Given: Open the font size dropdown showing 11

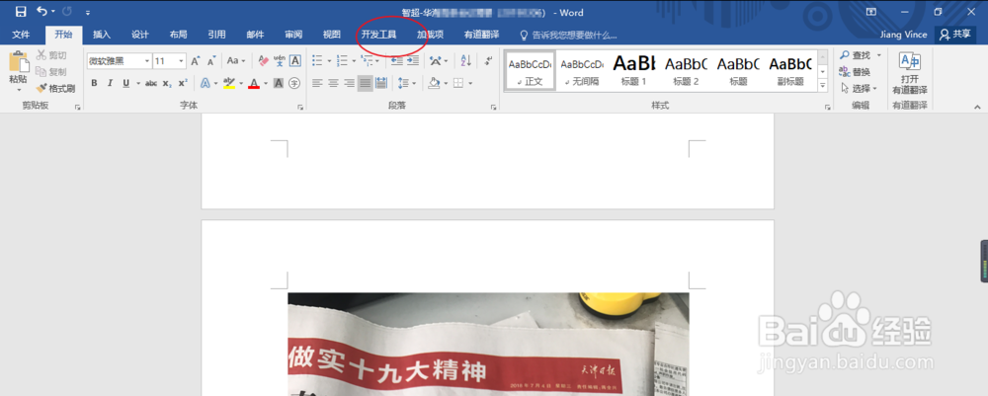Looking at the screenshot, I should tap(182, 61).
